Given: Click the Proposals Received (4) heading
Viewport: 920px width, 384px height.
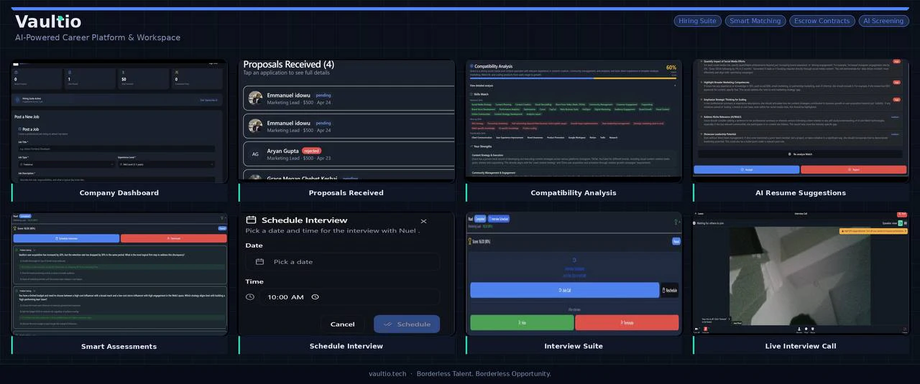Looking at the screenshot, I should 288,65.
